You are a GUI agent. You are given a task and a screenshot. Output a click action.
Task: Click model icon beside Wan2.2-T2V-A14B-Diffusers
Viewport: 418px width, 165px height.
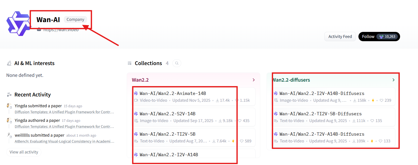coord(276,134)
